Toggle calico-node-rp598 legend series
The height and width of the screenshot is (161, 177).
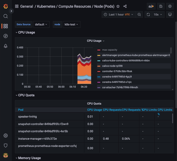pyautogui.click(x=112, y=66)
